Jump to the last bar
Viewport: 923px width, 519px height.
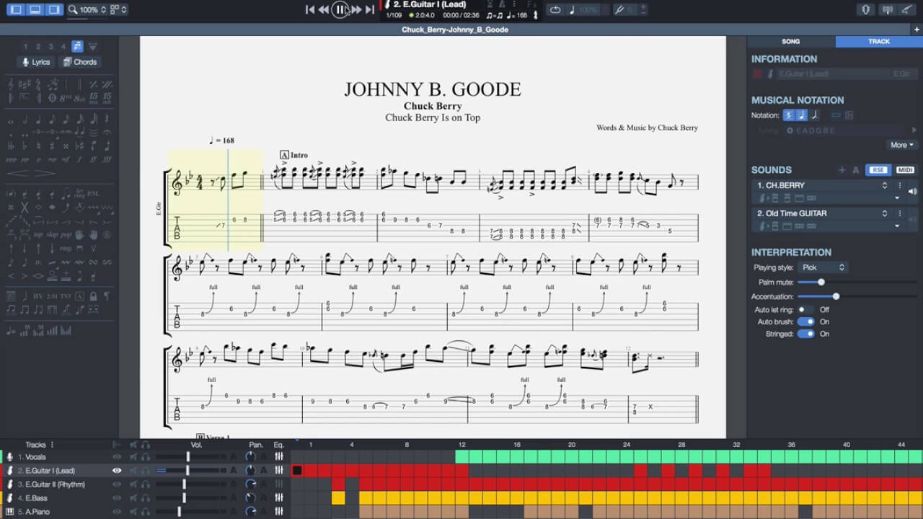(370, 9)
